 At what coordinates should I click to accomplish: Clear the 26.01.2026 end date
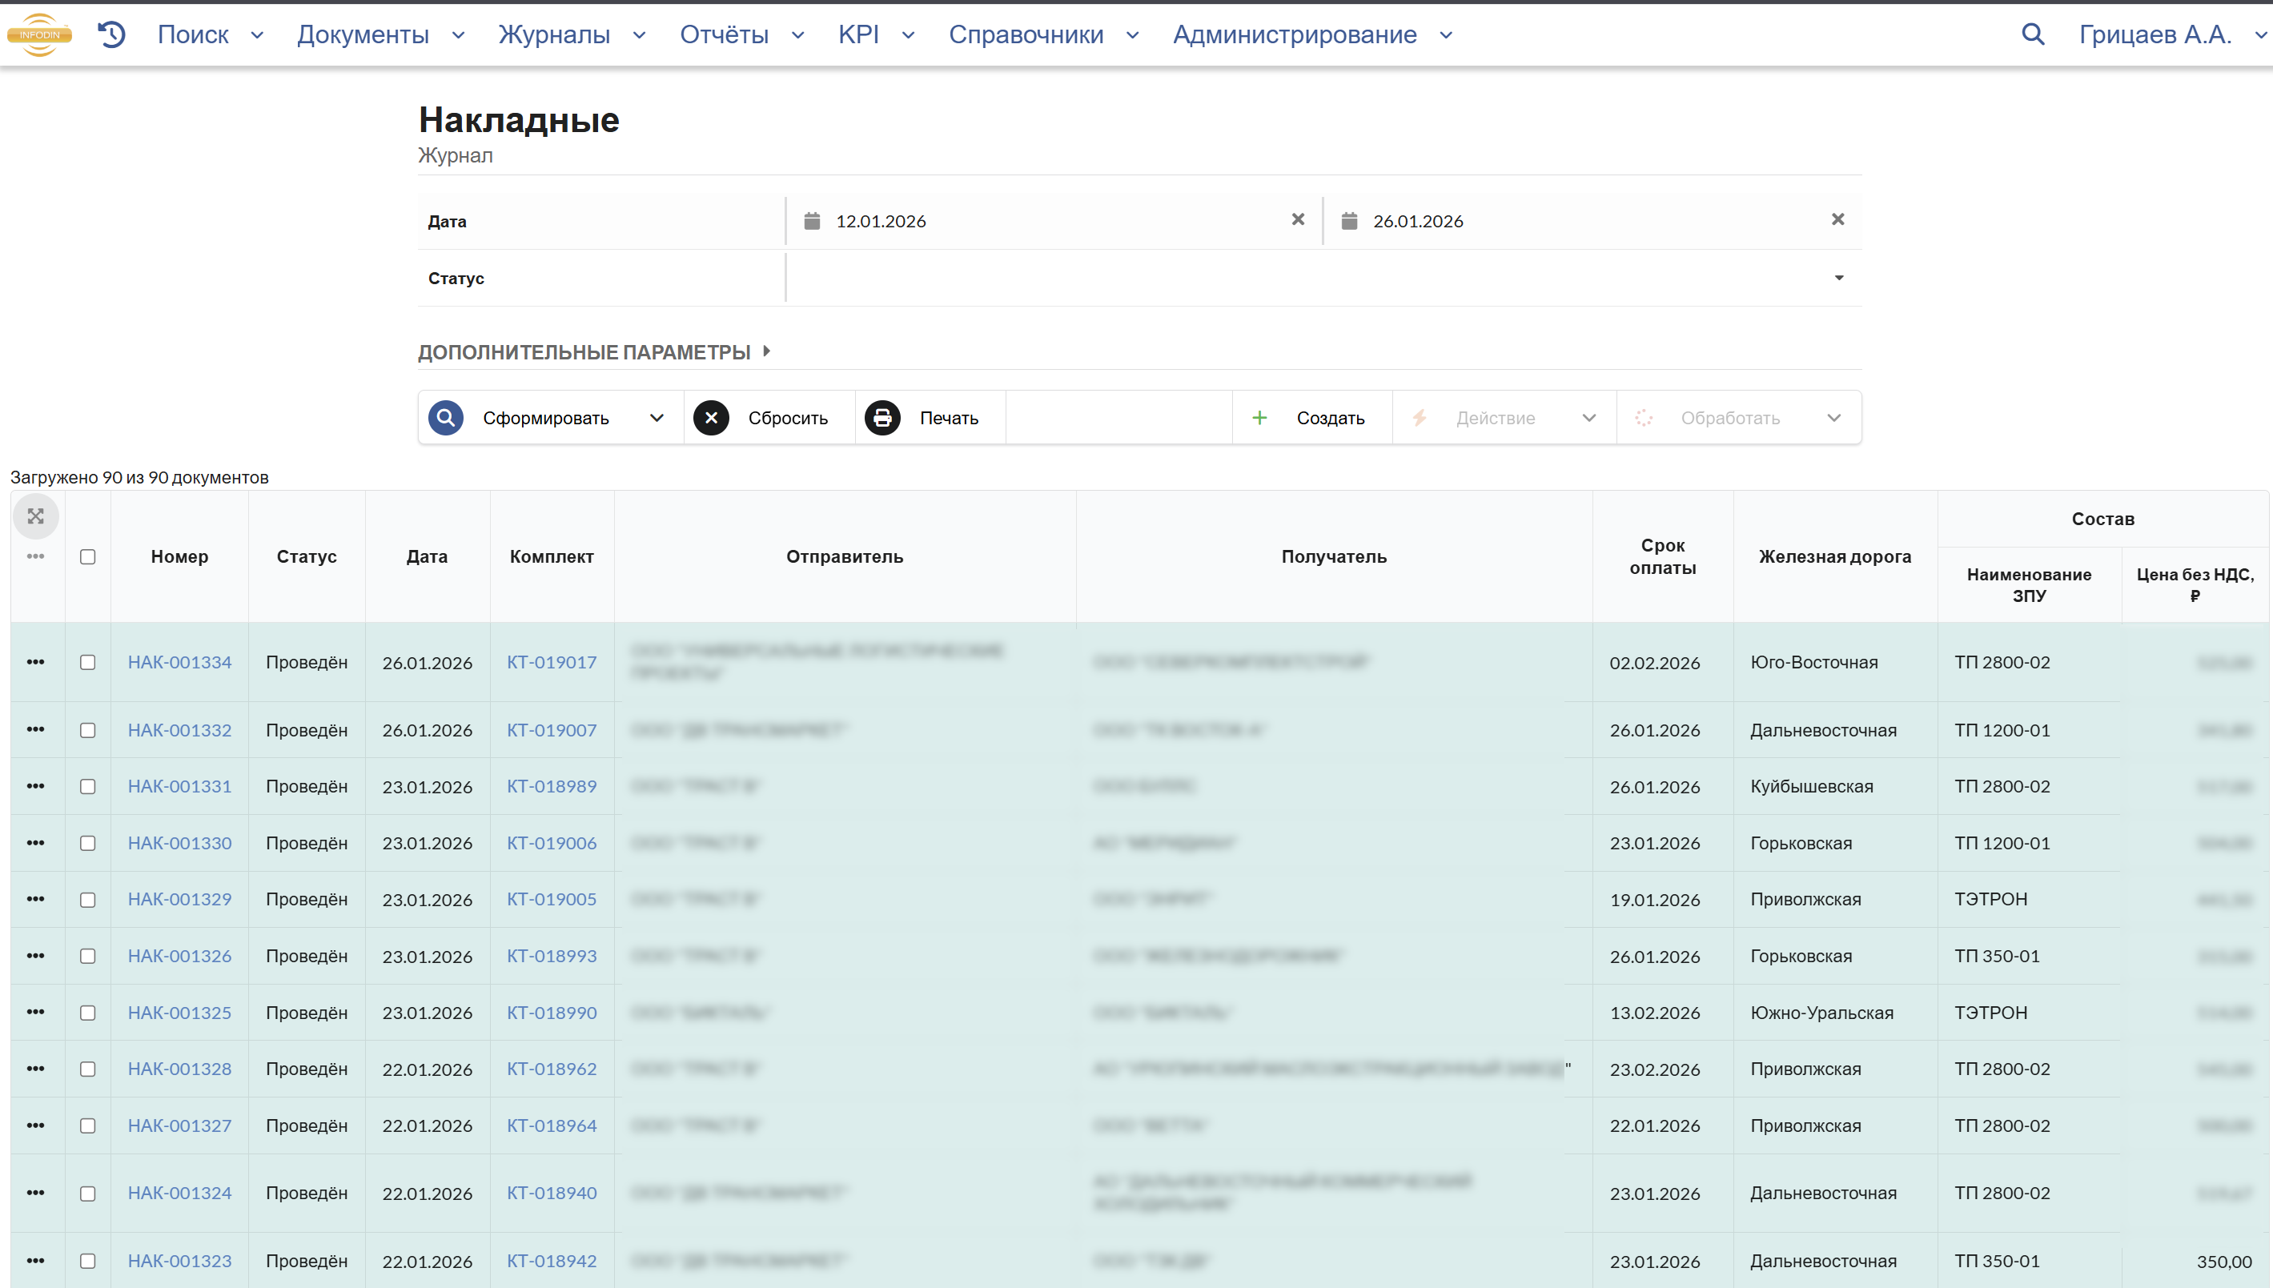[1837, 219]
